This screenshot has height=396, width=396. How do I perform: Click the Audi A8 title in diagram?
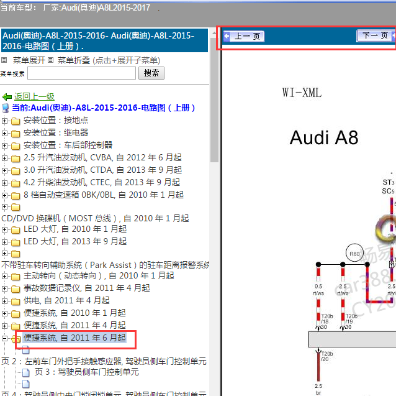click(324, 138)
